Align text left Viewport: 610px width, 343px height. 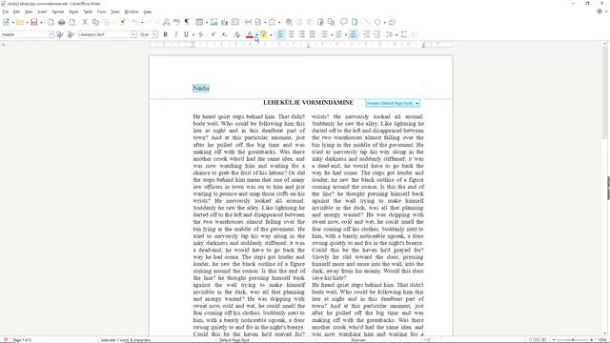280,34
